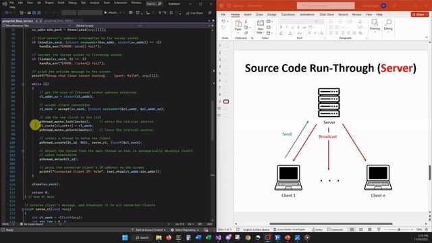This screenshot has width=432, height=243.
Task: Click the text highlight color icon
Action: (x=281, y=33)
